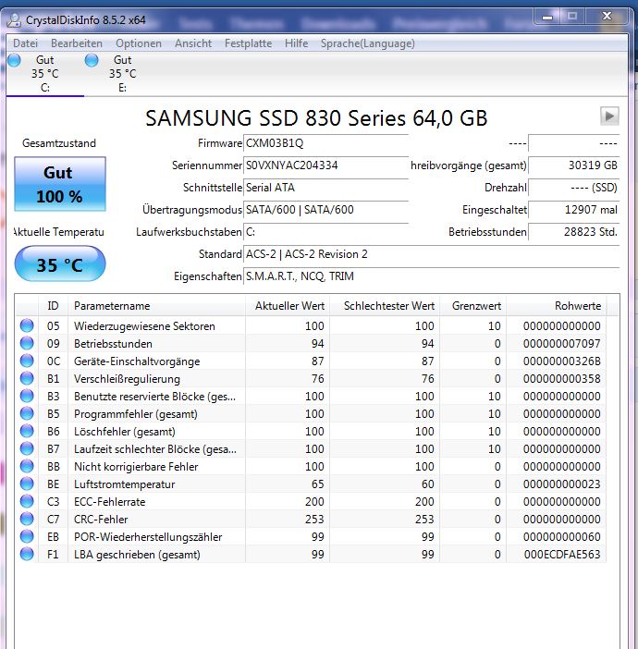Click status orb for ECC-Fehlerrate row
This screenshot has height=649, width=638.
click(27, 501)
